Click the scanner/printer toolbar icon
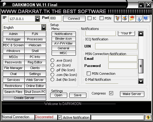153x122 pixels. 125,18
